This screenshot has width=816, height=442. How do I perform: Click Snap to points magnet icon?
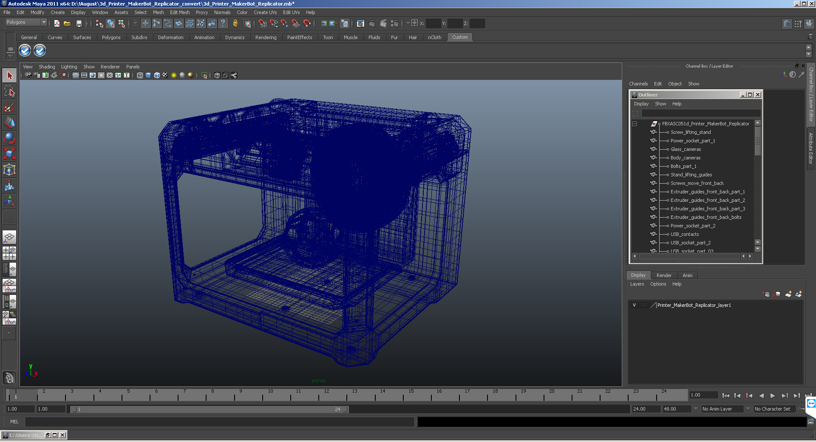(285, 23)
